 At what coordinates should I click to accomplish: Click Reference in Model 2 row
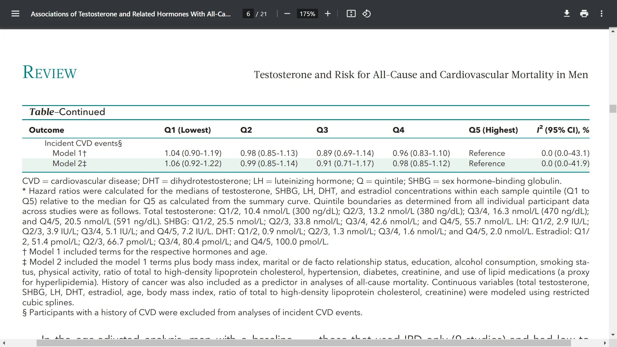click(x=487, y=164)
